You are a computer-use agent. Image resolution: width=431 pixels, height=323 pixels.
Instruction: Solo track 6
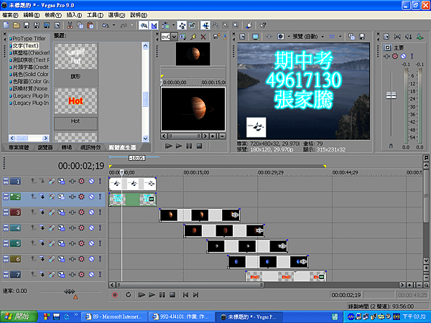[x=100, y=258]
